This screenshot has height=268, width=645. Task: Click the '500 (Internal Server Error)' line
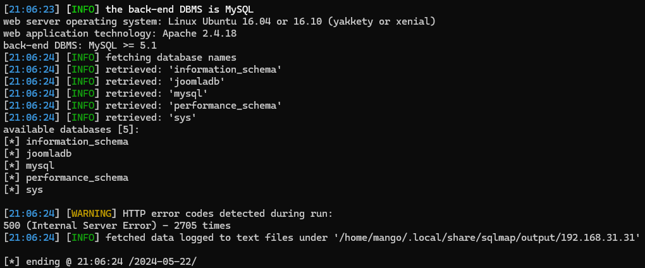[117, 226]
